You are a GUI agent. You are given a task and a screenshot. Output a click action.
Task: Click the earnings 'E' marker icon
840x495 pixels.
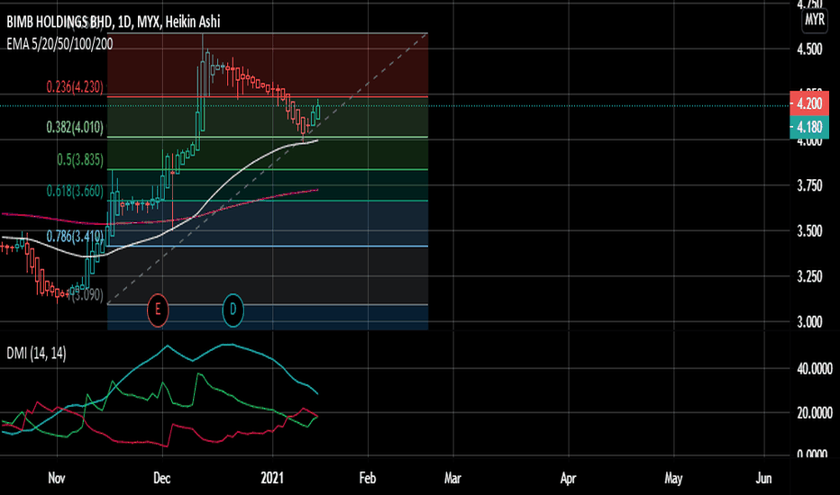coord(158,310)
